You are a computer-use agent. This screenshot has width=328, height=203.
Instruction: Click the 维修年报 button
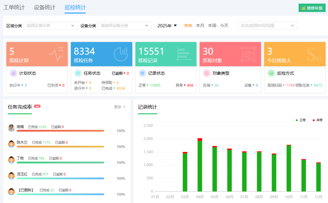[312, 8]
